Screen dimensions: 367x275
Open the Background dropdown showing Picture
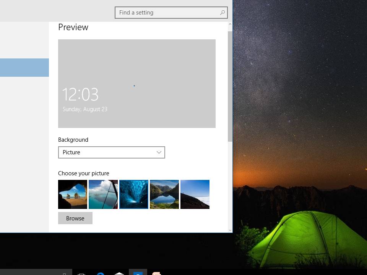[x=111, y=152]
